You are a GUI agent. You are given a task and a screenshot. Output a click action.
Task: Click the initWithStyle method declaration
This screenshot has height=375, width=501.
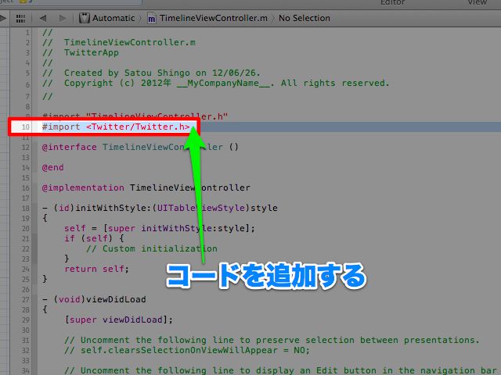click(160, 208)
